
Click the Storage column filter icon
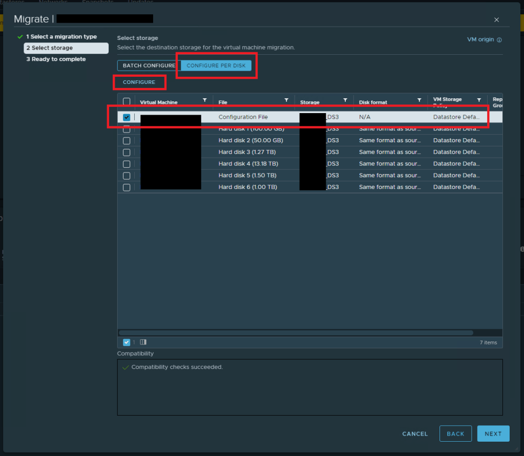pyautogui.click(x=345, y=100)
